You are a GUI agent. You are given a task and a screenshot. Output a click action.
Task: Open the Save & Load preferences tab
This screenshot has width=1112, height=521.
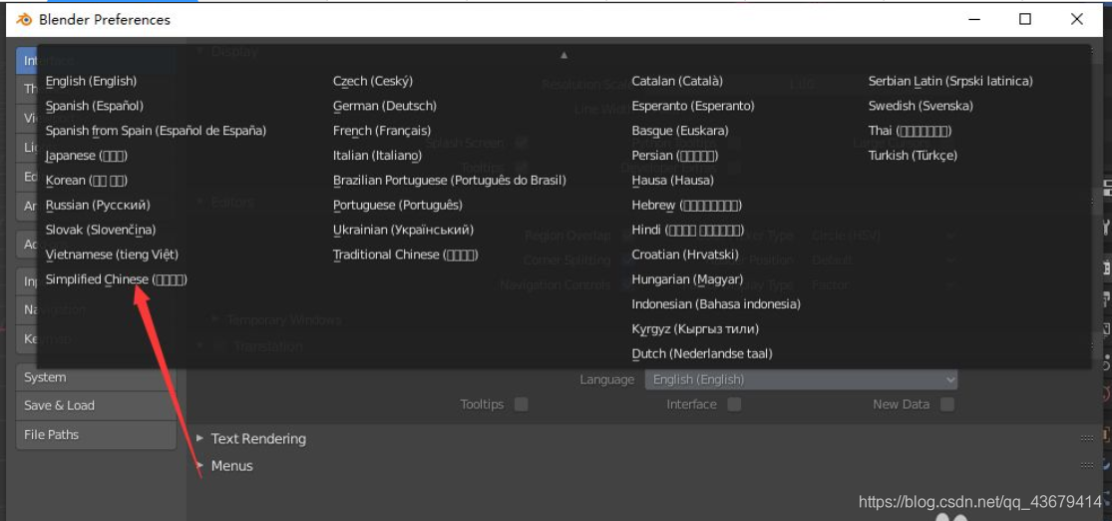(x=96, y=406)
